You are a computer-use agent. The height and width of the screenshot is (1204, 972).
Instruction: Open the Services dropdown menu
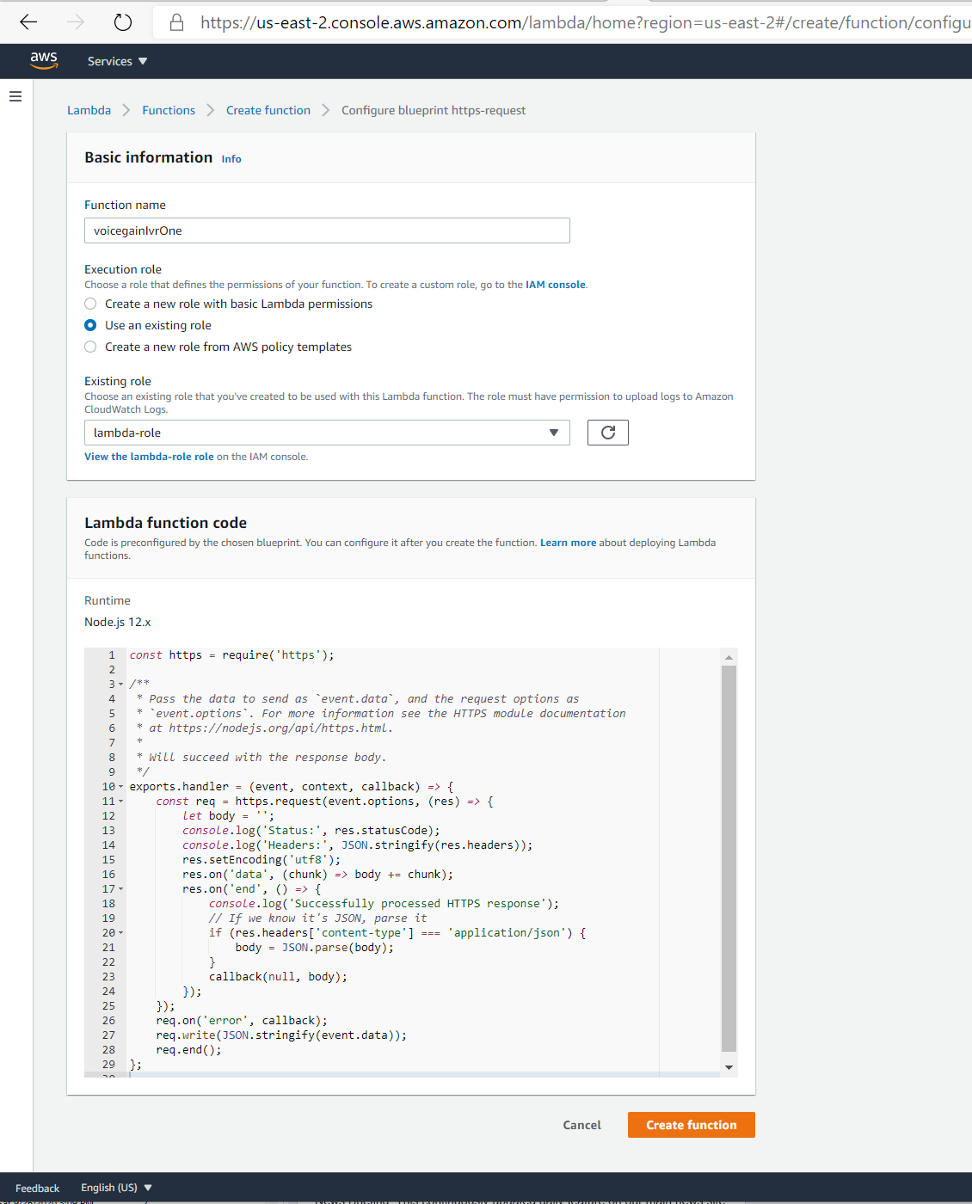118,61
